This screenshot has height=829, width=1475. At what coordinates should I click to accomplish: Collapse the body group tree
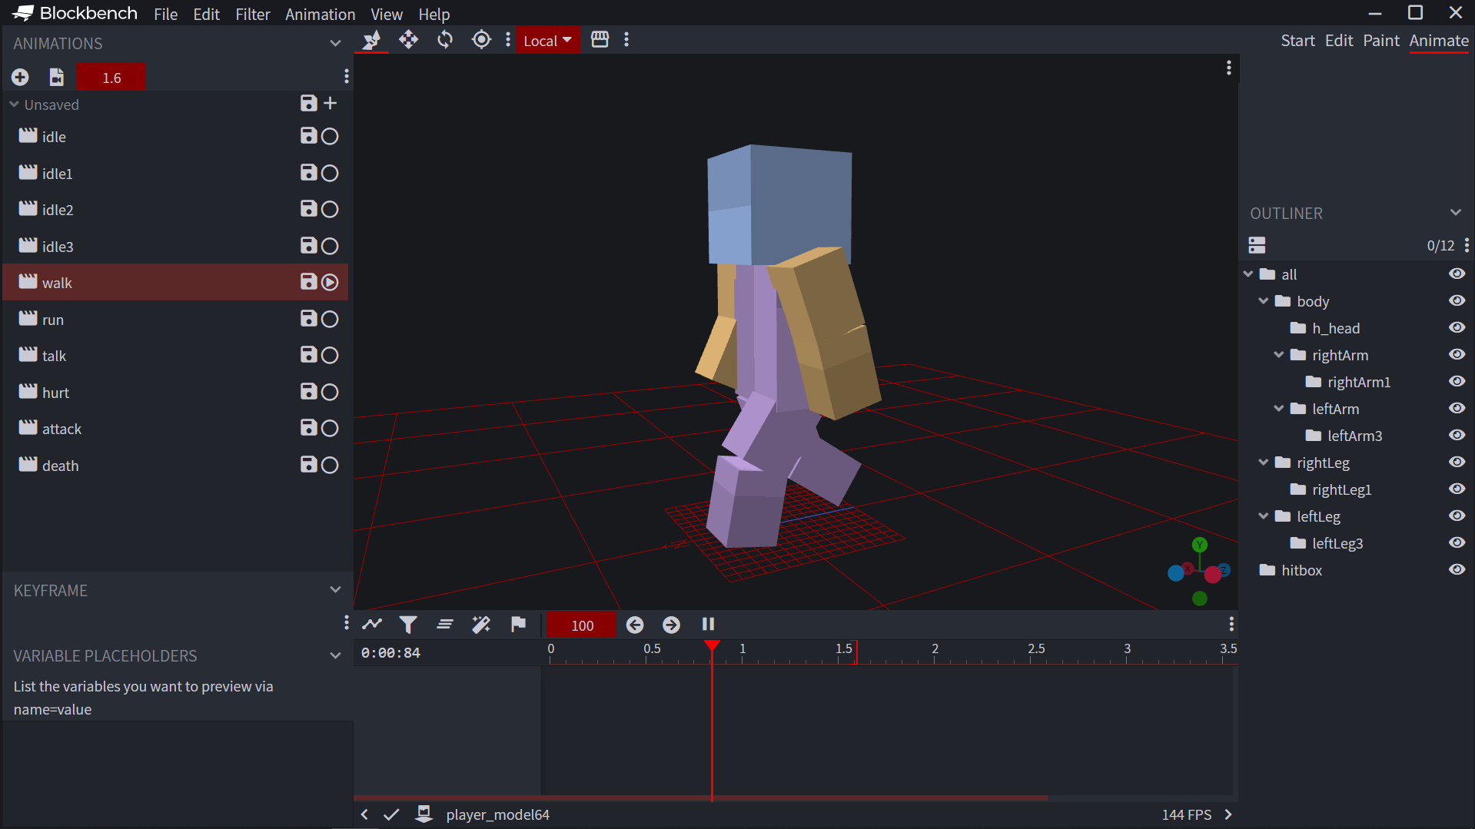1264,300
